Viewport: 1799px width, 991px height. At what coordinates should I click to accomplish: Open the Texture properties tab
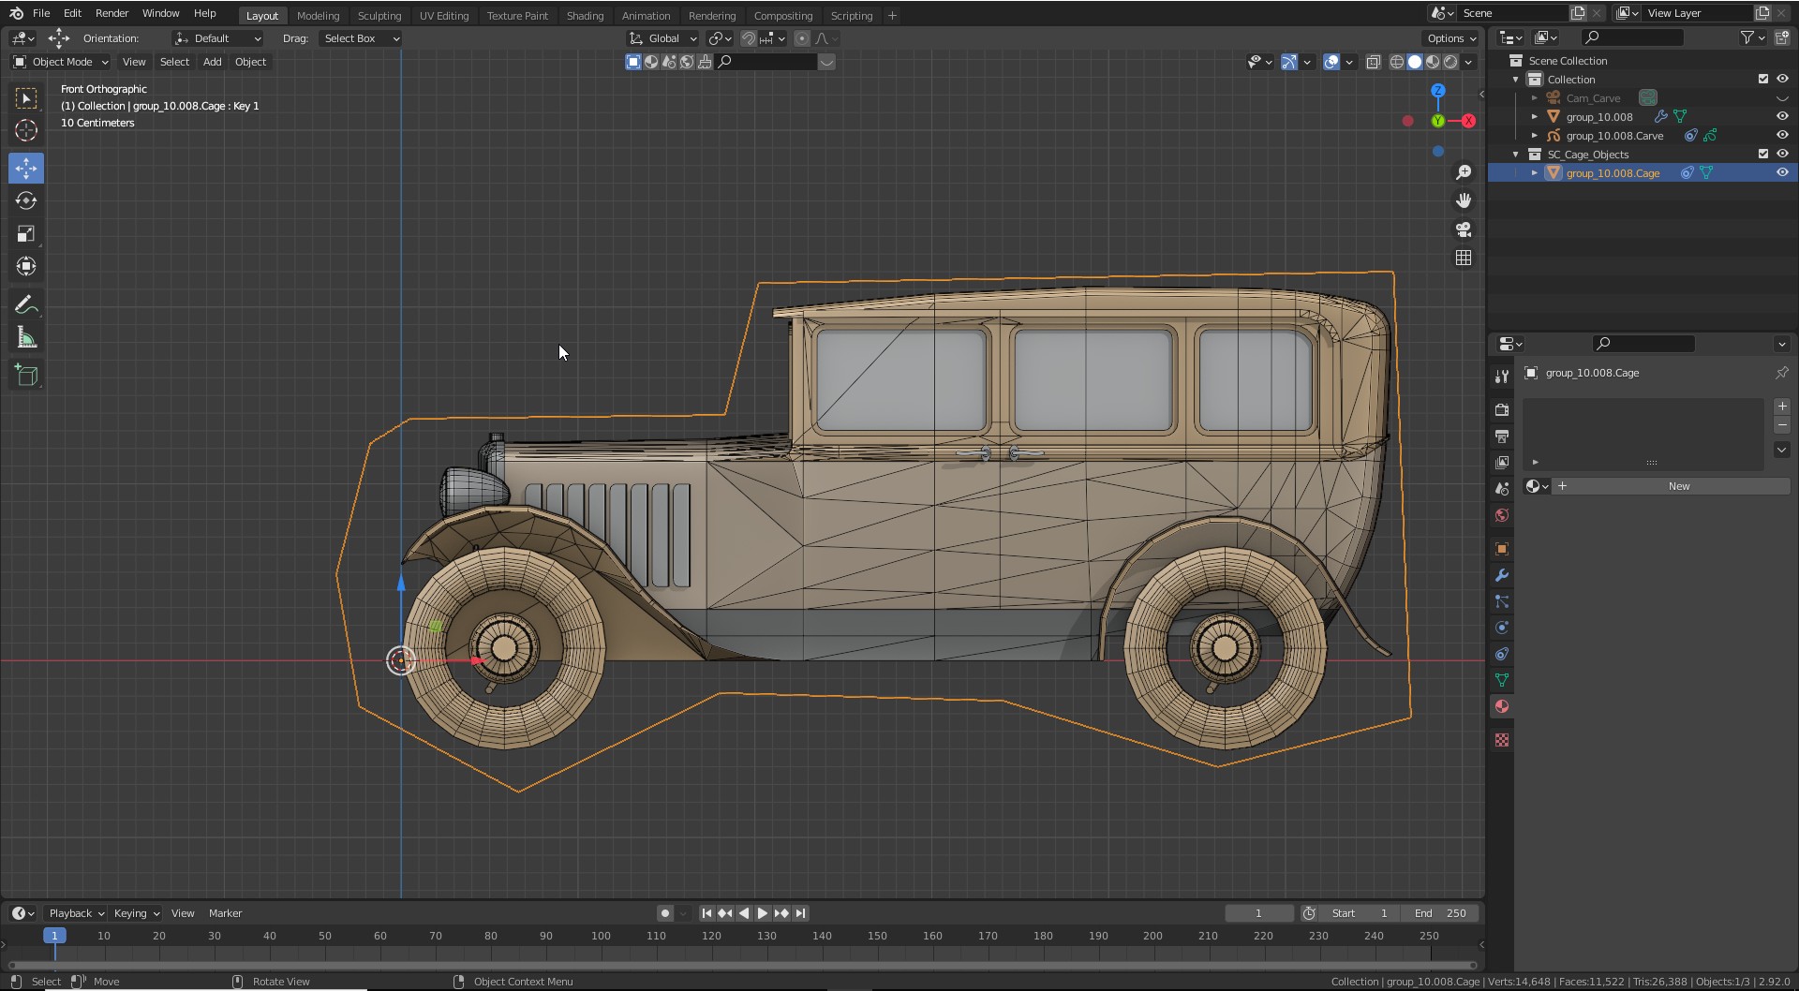(1502, 740)
